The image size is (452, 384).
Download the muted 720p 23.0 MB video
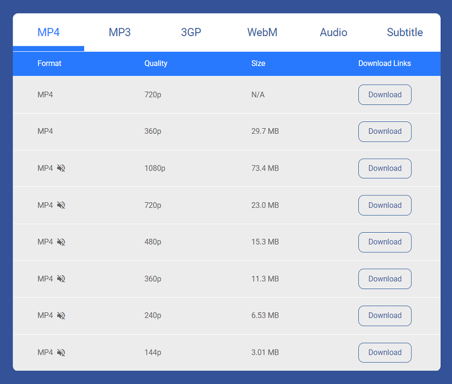click(x=385, y=205)
